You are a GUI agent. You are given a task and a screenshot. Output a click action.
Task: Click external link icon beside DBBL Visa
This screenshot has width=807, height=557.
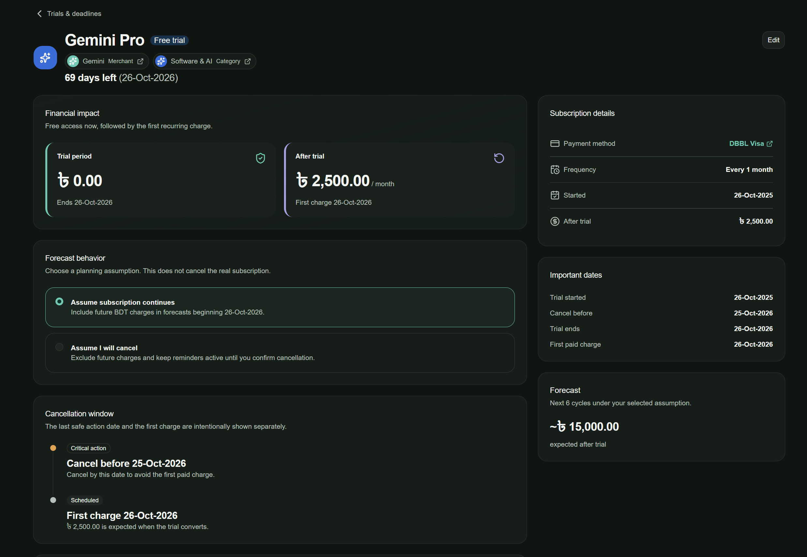(x=770, y=144)
